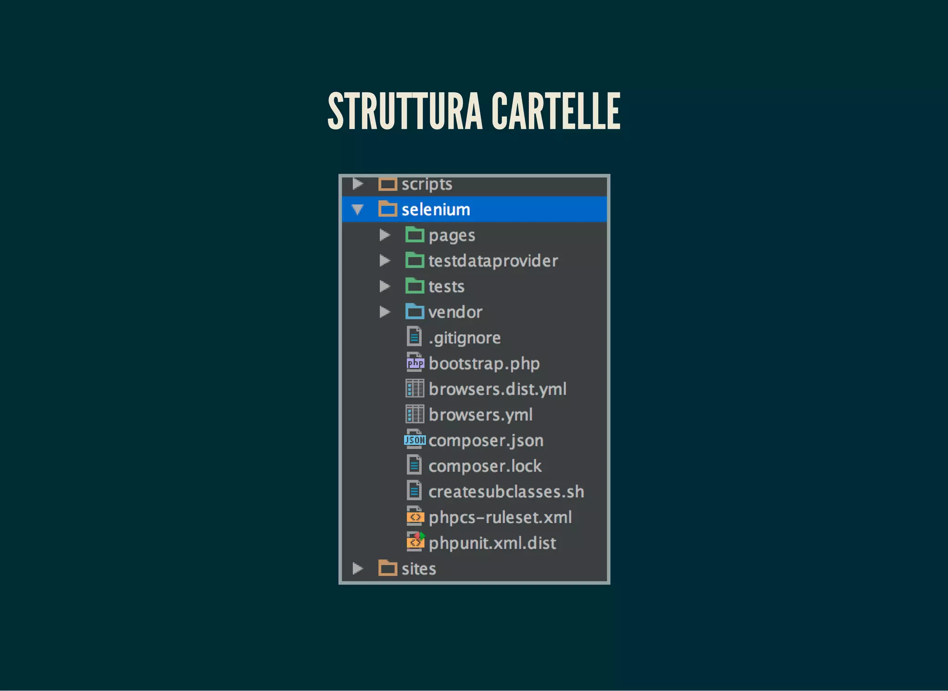Expand the sites folder arrow
Screen dimensions: 948x691
click(357, 568)
